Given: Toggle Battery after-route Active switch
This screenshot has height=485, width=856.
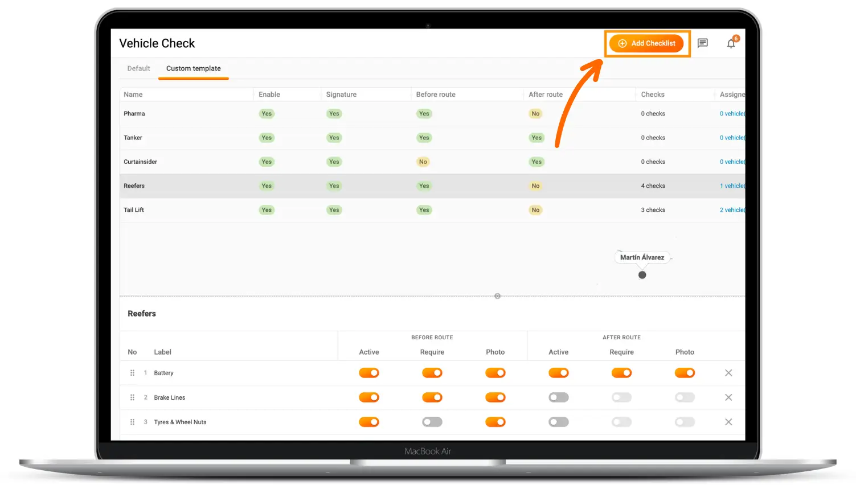Looking at the screenshot, I should click(x=559, y=373).
